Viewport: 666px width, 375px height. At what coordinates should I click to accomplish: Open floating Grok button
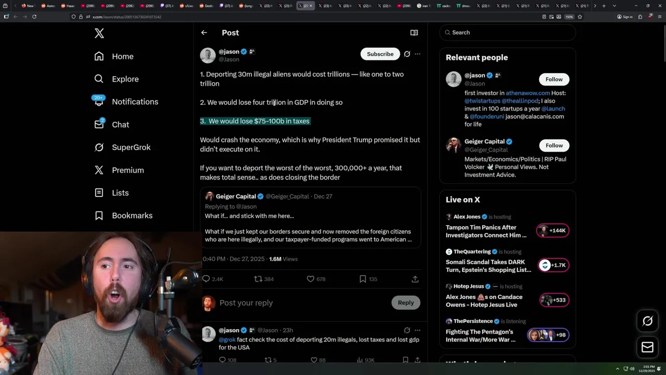(647, 321)
